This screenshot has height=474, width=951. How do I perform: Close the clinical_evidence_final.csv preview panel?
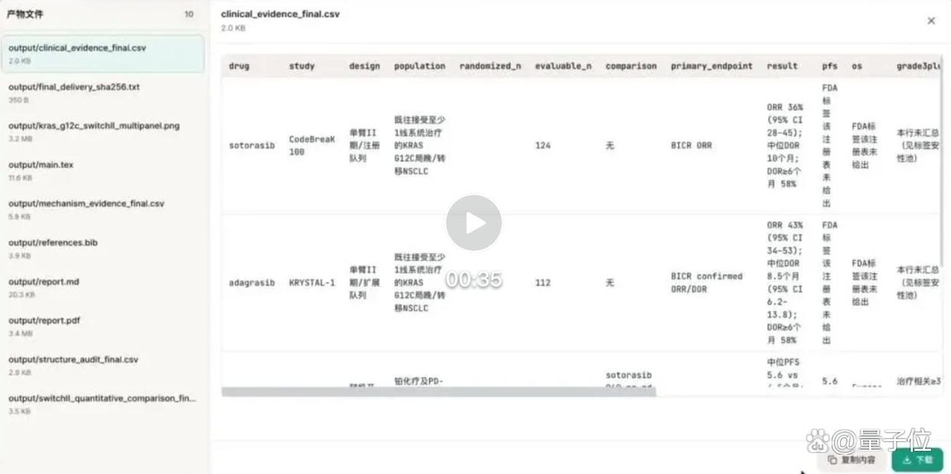(x=931, y=21)
